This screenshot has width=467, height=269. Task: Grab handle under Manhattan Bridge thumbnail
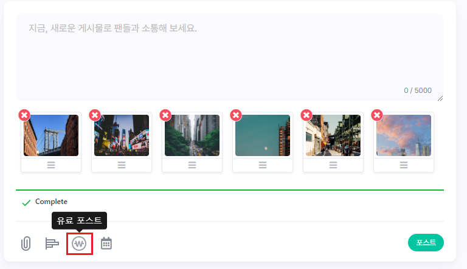tap(51, 165)
